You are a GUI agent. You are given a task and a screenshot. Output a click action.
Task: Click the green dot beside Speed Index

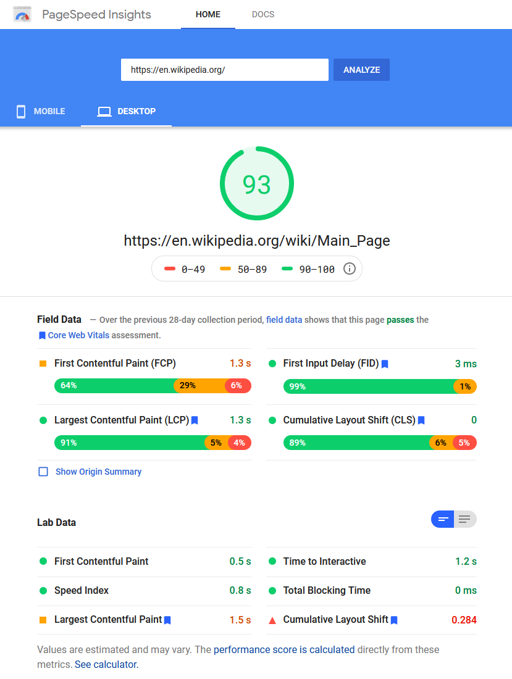point(43,591)
